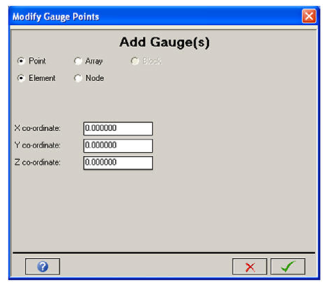The height and width of the screenshot is (287, 333).
Task: Cancel with the red X button
Action: (250, 266)
